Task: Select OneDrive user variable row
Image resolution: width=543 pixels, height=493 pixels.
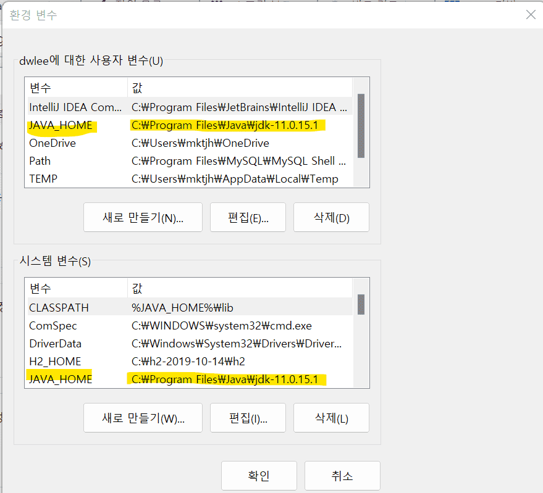Action: 190,143
